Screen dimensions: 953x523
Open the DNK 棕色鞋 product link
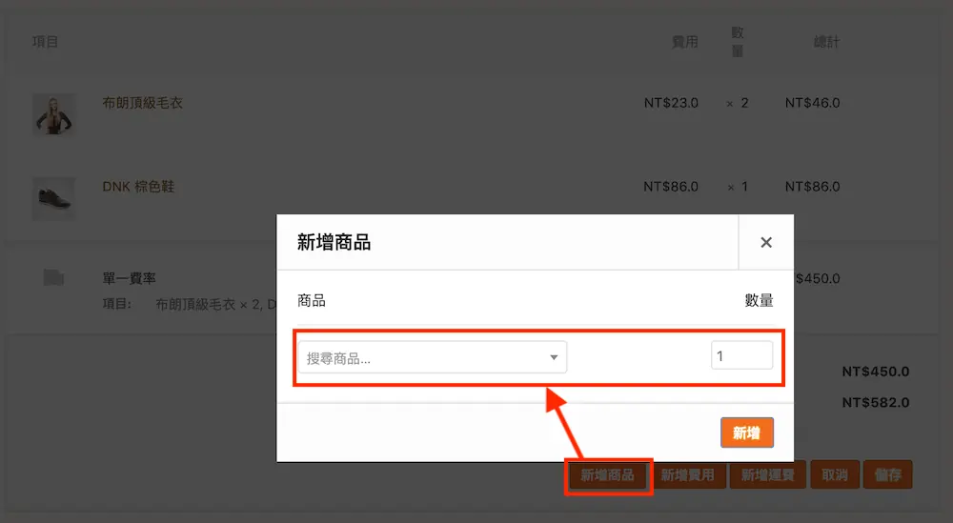[138, 187]
